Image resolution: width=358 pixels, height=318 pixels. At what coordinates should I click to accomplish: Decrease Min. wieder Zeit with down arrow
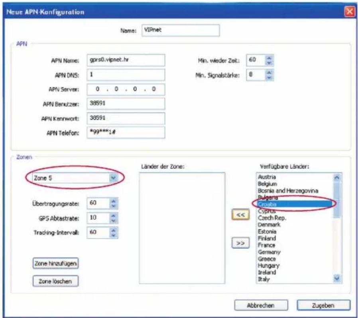[269, 63]
